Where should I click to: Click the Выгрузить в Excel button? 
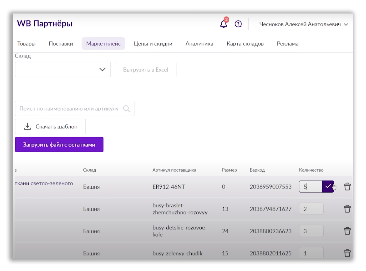point(146,69)
